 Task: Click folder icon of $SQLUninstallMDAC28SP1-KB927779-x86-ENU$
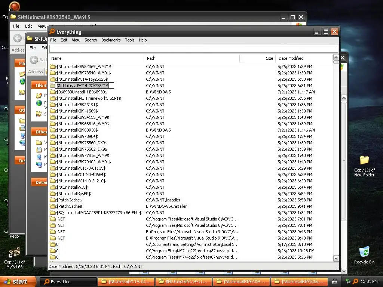[x=52, y=212]
